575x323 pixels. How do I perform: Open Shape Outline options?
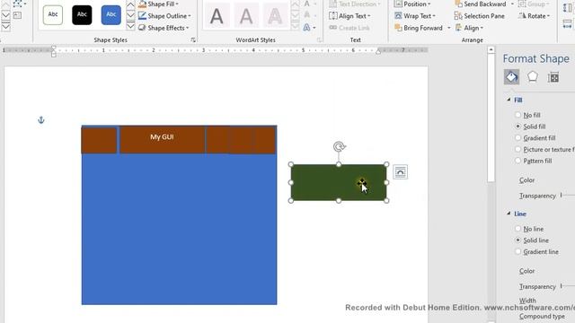coord(164,16)
